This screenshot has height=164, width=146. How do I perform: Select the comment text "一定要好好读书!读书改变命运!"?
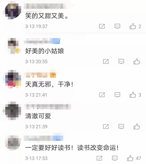click(x=72, y=148)
